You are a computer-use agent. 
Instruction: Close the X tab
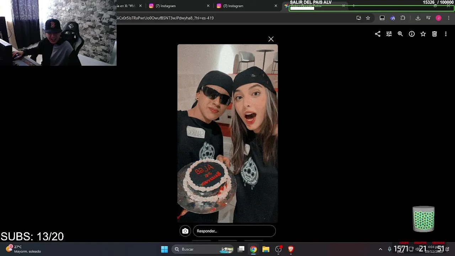140,6
